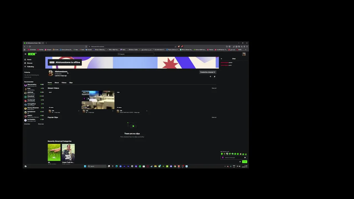Screen dimensions: 354x199
Task: Select ChiQTV in Recommended list
Action: click(x=34, y=116)
